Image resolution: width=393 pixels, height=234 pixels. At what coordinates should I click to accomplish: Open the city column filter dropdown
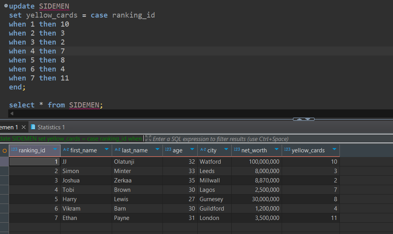226,149
